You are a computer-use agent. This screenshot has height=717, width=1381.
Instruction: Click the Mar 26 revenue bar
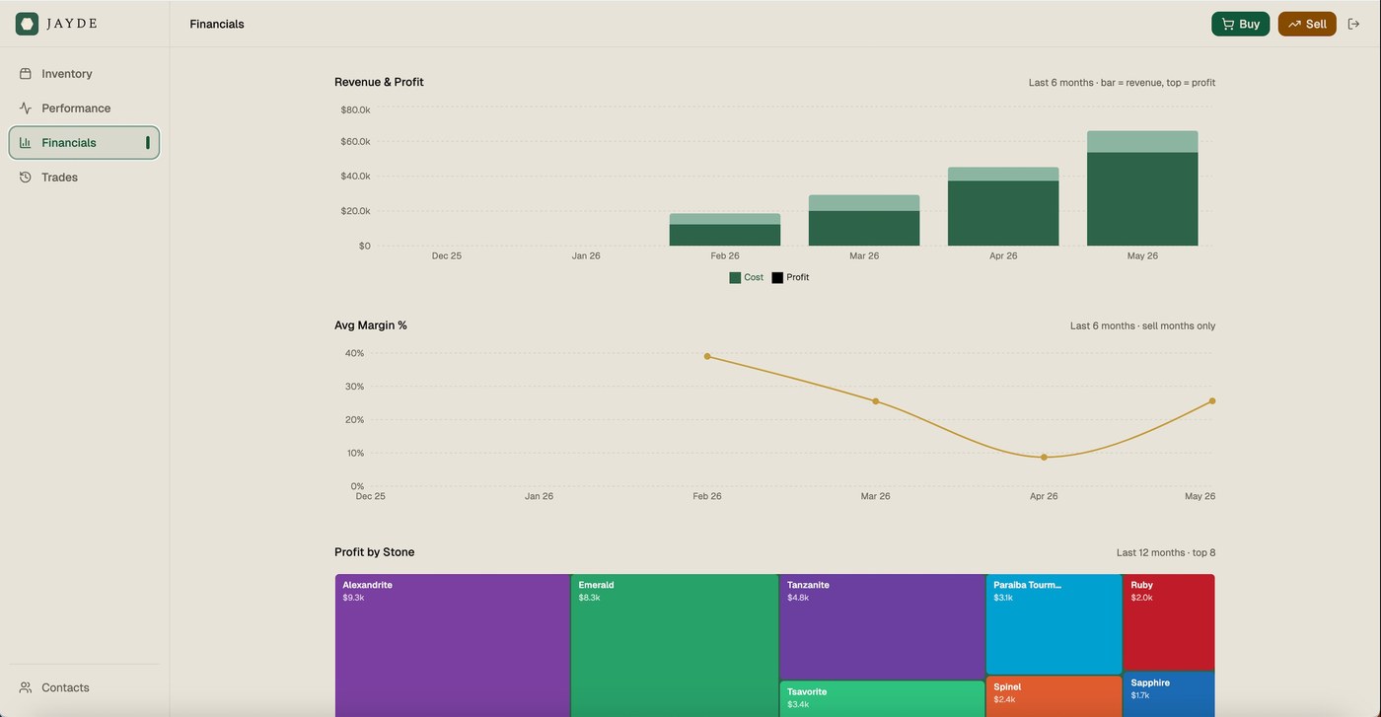coord(864,220)
